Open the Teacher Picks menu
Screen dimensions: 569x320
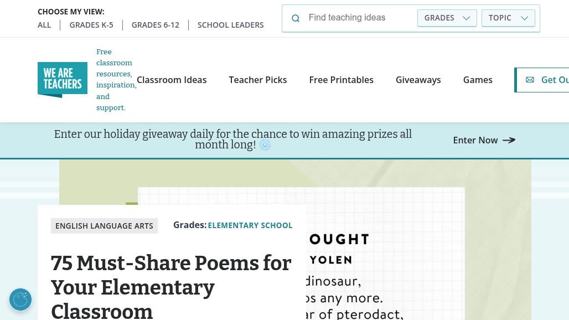[x=258, y=80]
